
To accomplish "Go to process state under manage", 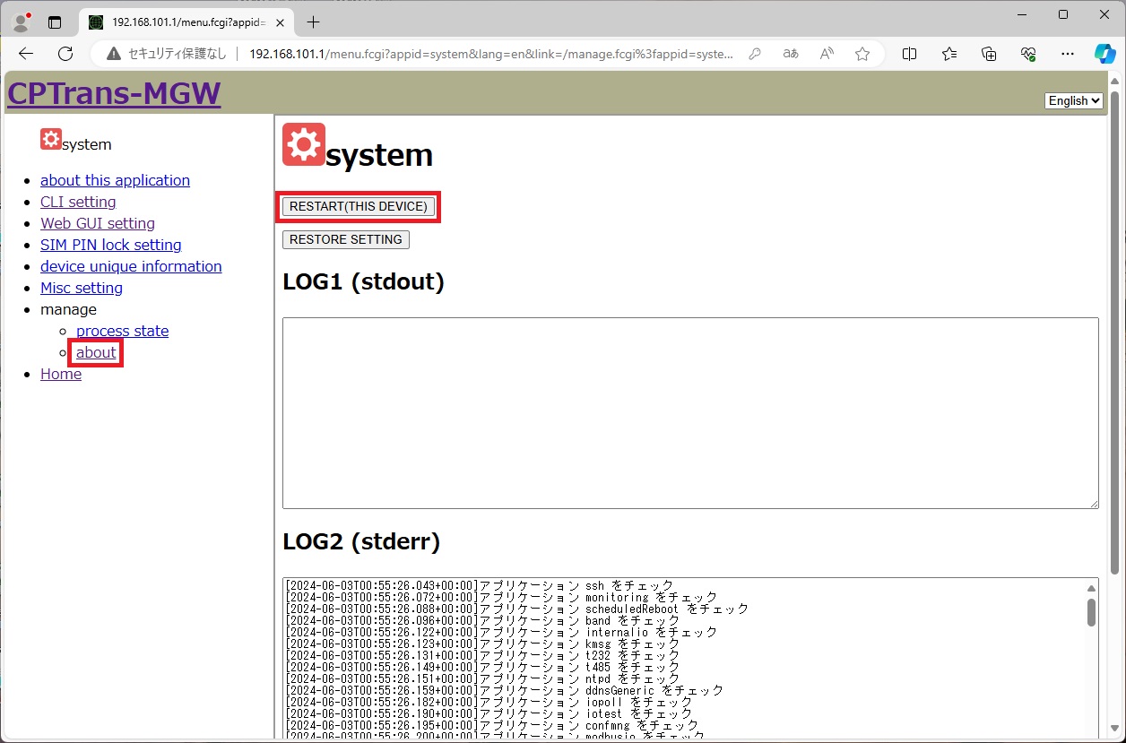I will click(x=122, y=331).
